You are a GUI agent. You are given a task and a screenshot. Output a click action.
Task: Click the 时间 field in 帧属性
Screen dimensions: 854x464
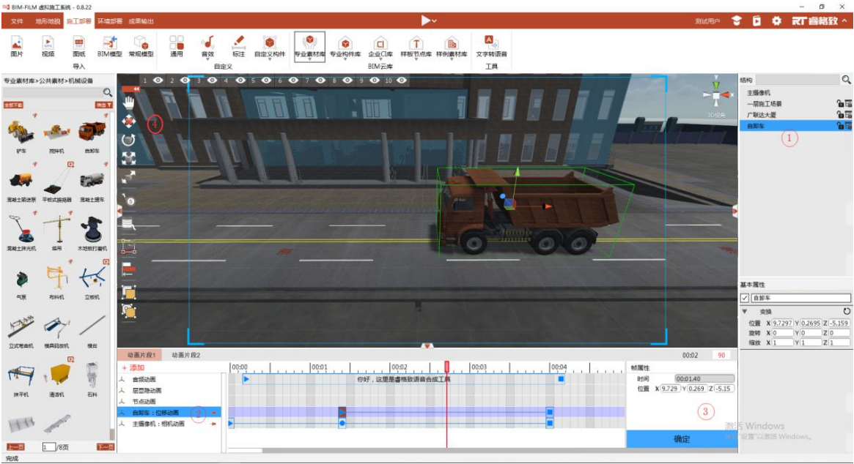point(704,378)
